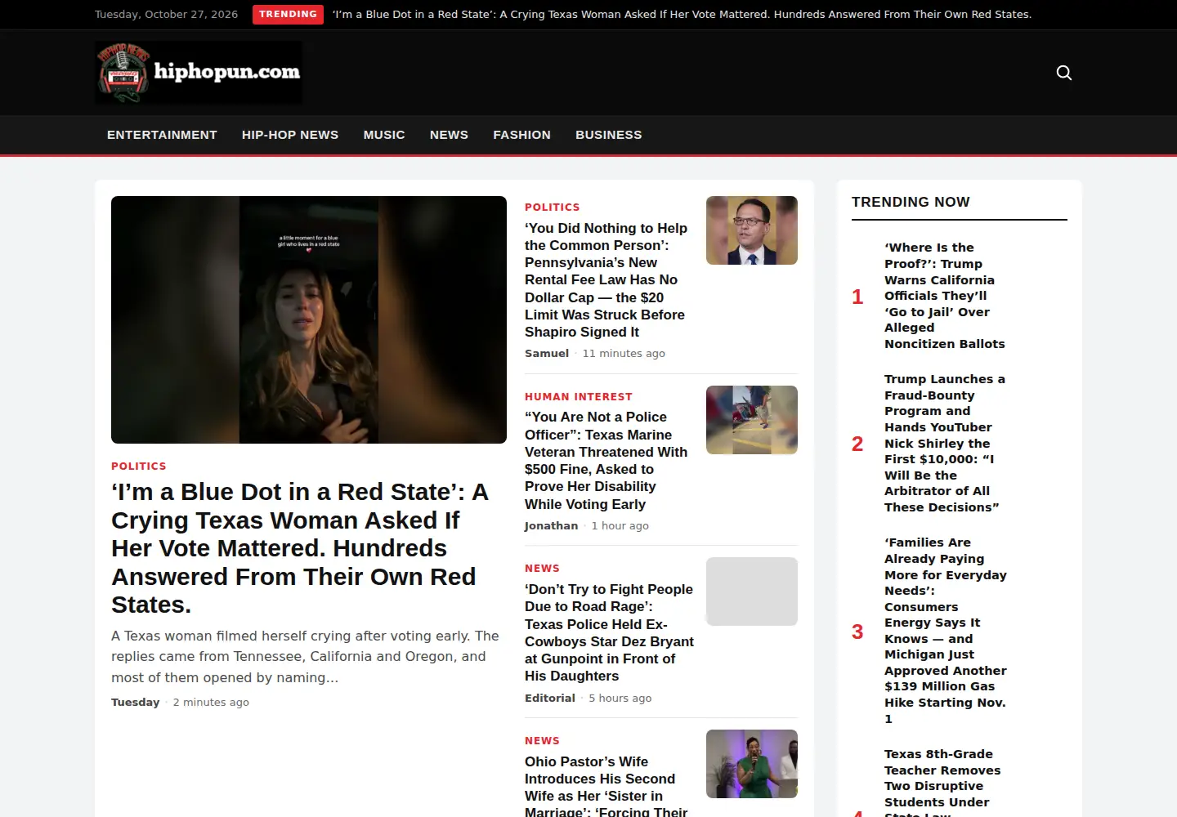Click grey placeholder thumbnail for Dez Bryant story
The height and width of the screenshot is (817, 1177).
coord(752,592)
